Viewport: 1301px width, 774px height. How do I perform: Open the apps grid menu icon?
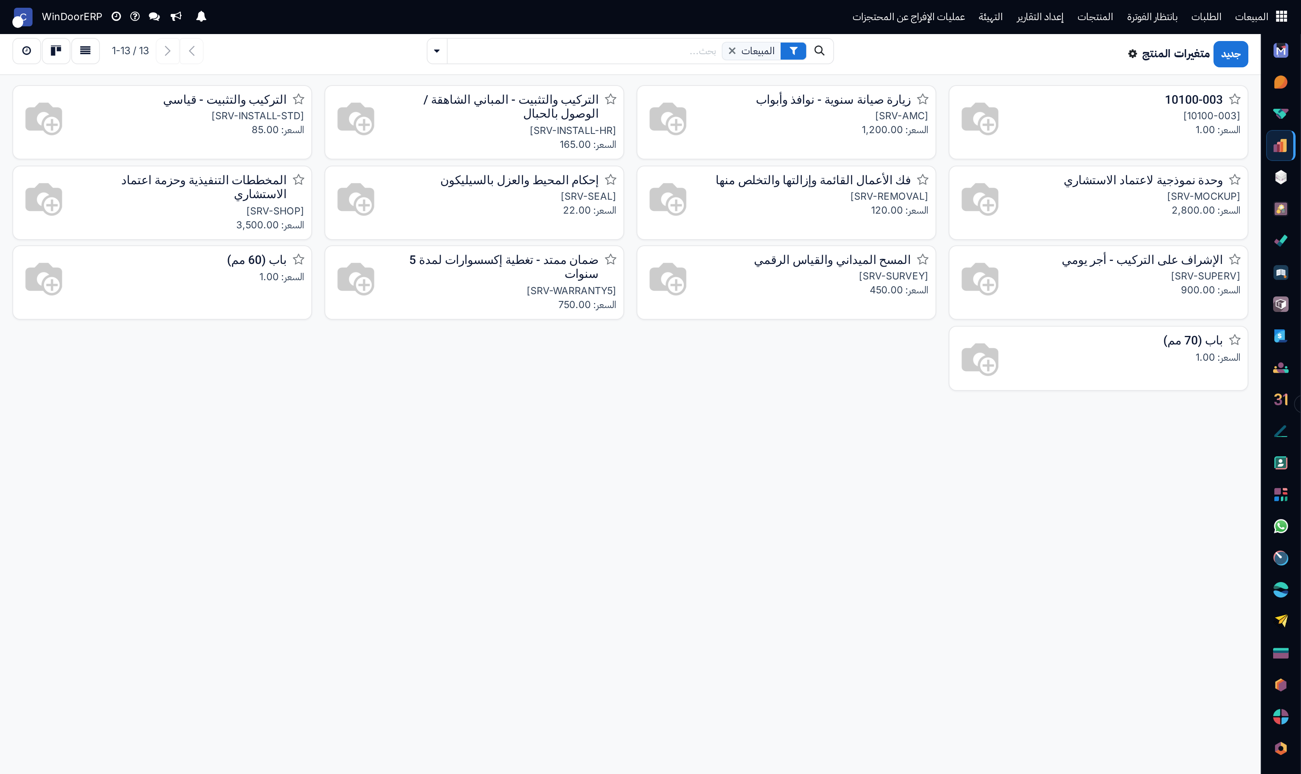coord(1281,17)
